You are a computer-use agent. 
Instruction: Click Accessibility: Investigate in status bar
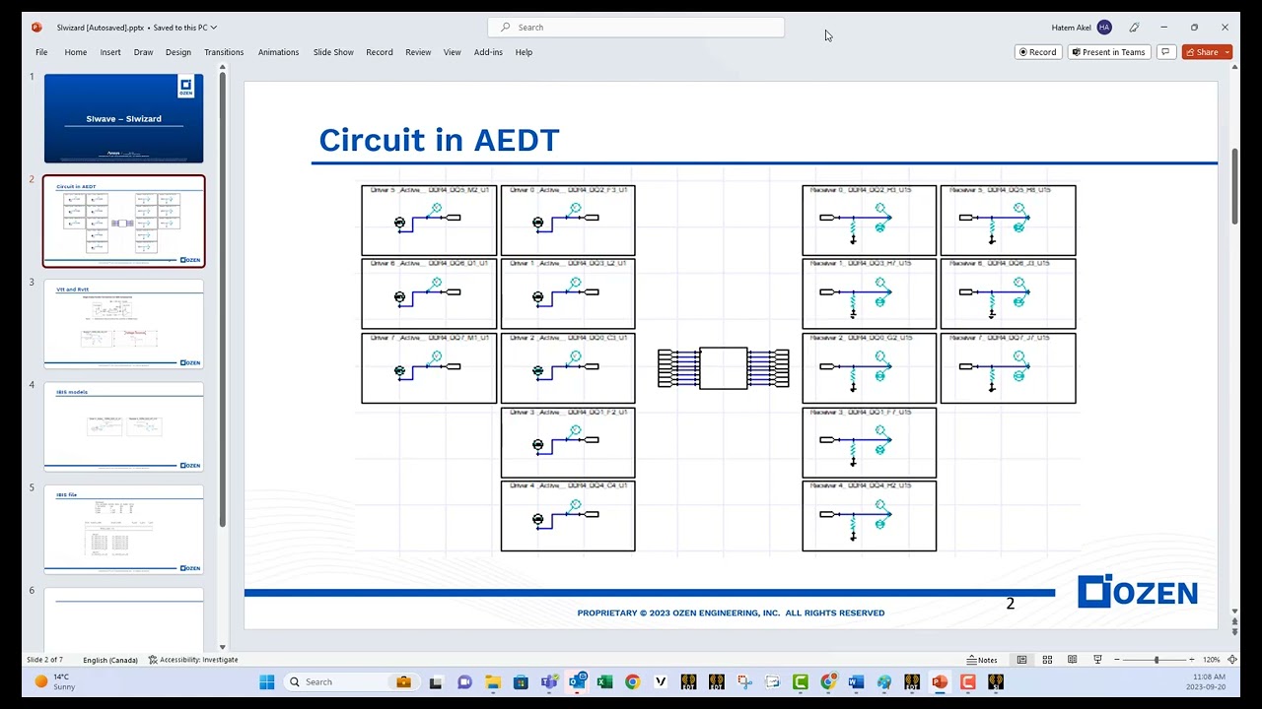(x=193, y=660)
